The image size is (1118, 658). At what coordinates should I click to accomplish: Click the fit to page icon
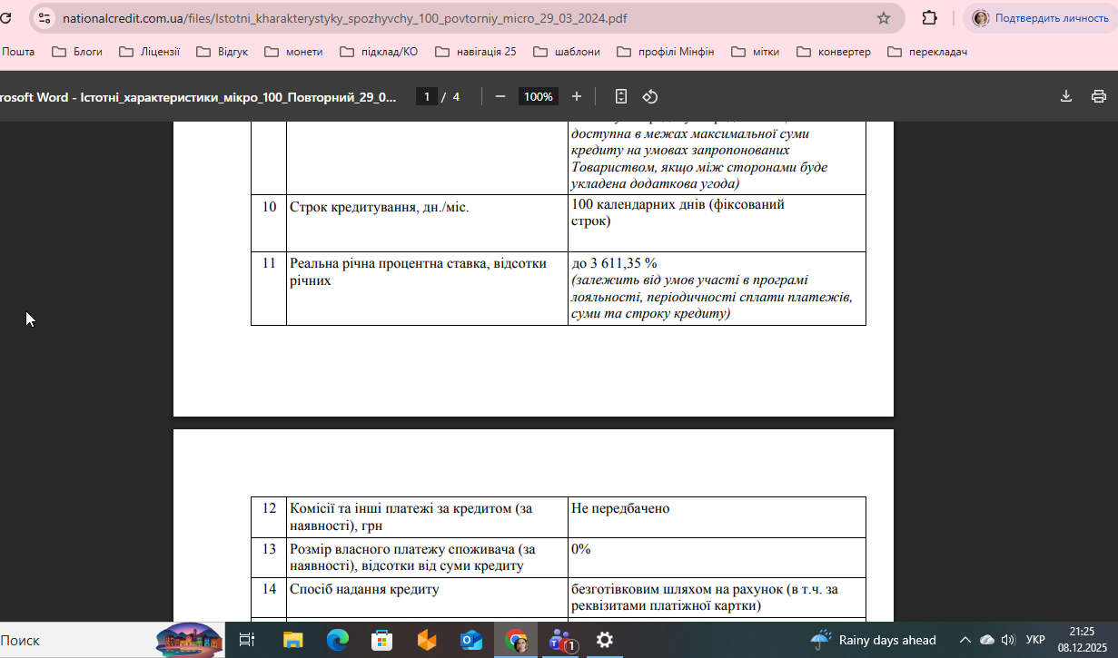[621, 96]
